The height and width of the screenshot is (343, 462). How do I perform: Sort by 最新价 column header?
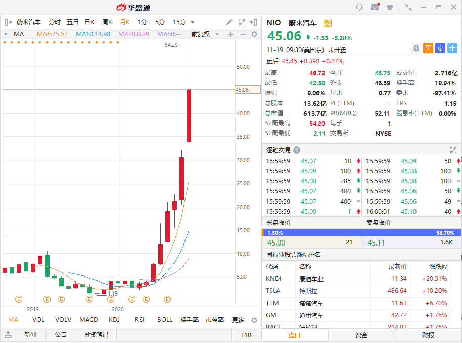(x=397, y=267)
